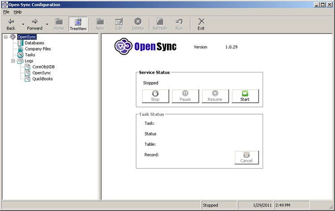Select Company Files in the tree

pyautogui.click(x=38, y=49)
